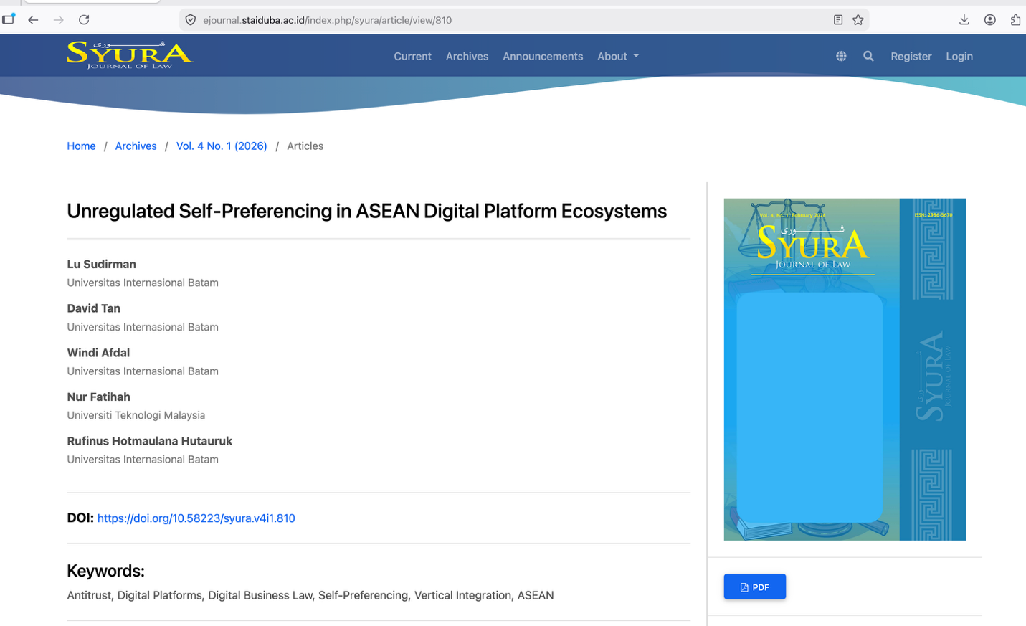The image size is (1026, 626).
Task: Click the search magnifier icon in navbar
Action: click(868, 56)
